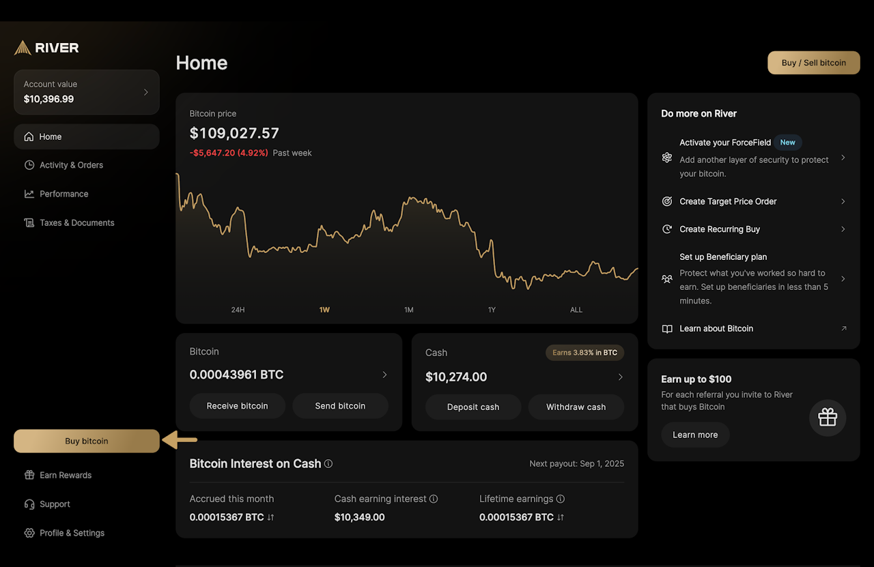Screen dimensions: 874x567
Task: Click the Earns 3.83% in BTC badge
Action: click(x=584, y=353)
